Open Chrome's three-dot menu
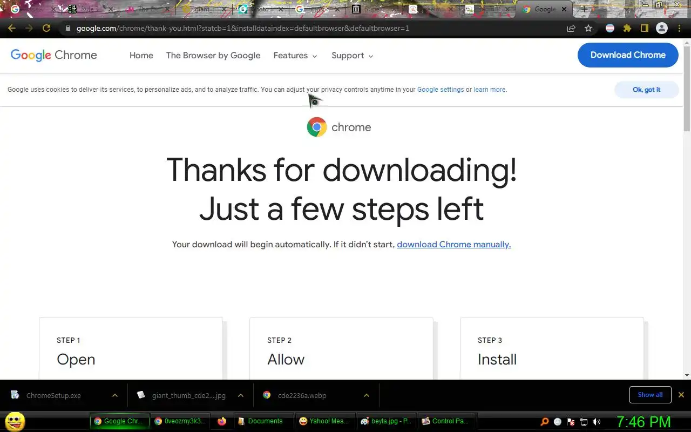Viewport: 691px width, 432px height. pyautogui.click(x=679, y=28)
